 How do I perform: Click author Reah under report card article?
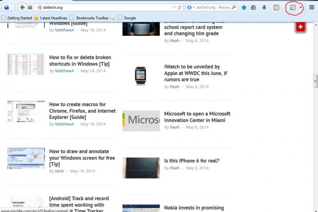174,41
